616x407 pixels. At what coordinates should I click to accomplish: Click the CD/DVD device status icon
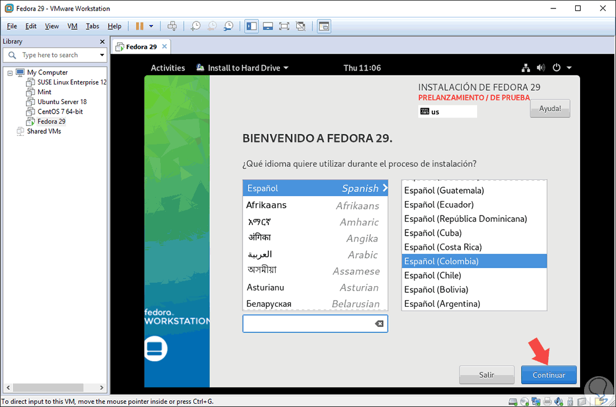pos(524,401)
